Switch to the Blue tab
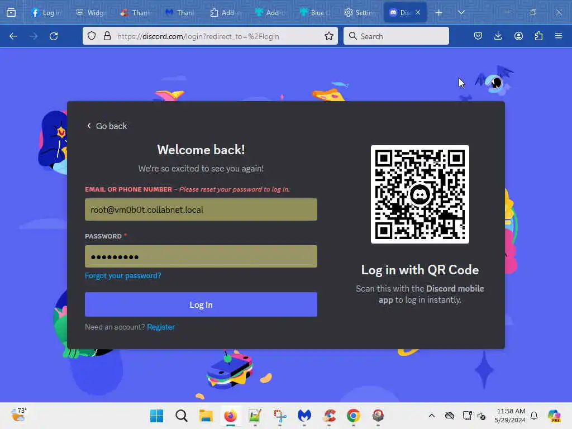The image size is (572, 429). pyautogui.click(x=314, y=12)
